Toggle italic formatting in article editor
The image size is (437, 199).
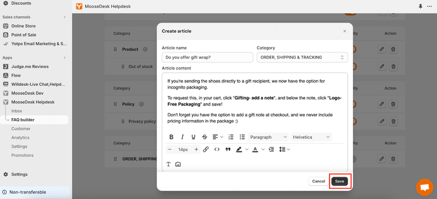coord(182,137)
